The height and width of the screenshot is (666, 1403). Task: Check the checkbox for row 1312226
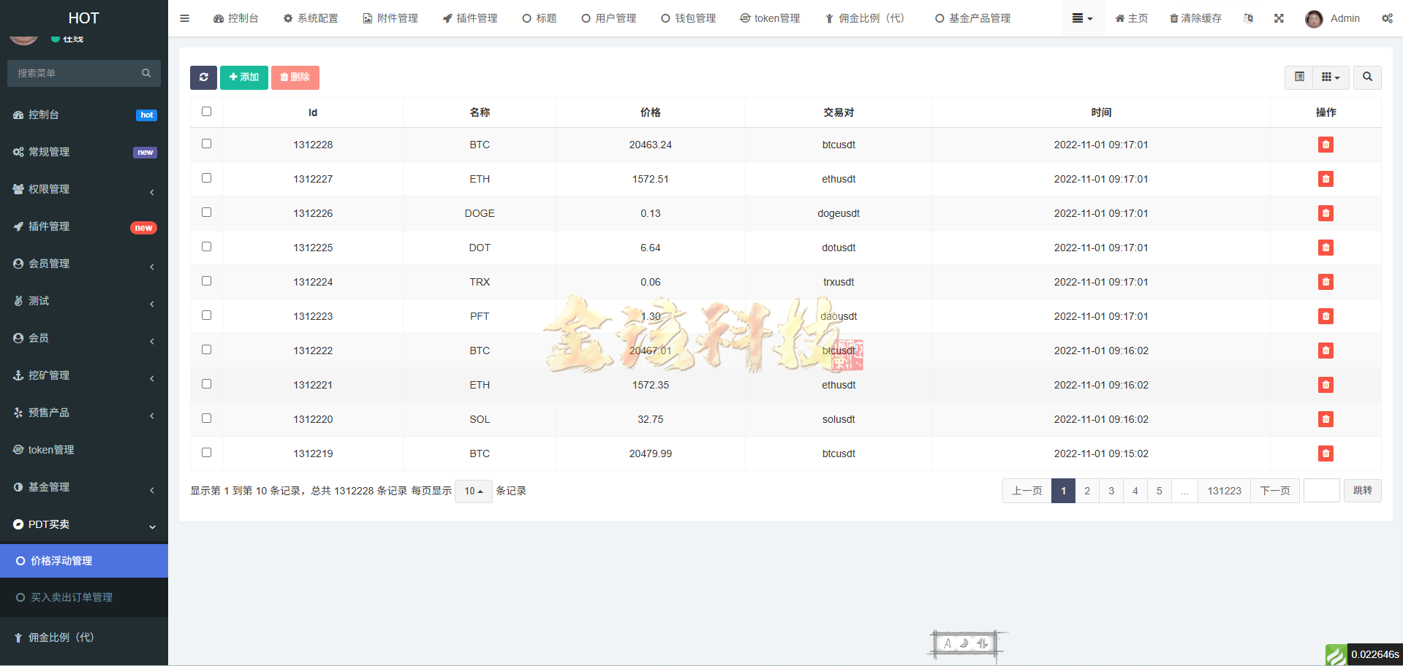[206, 212]
